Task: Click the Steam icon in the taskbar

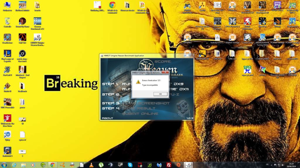Action: (x=120, y=165)
